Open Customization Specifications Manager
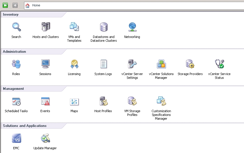The width and height of the screenshot is (244, 153). pos(161,101)
